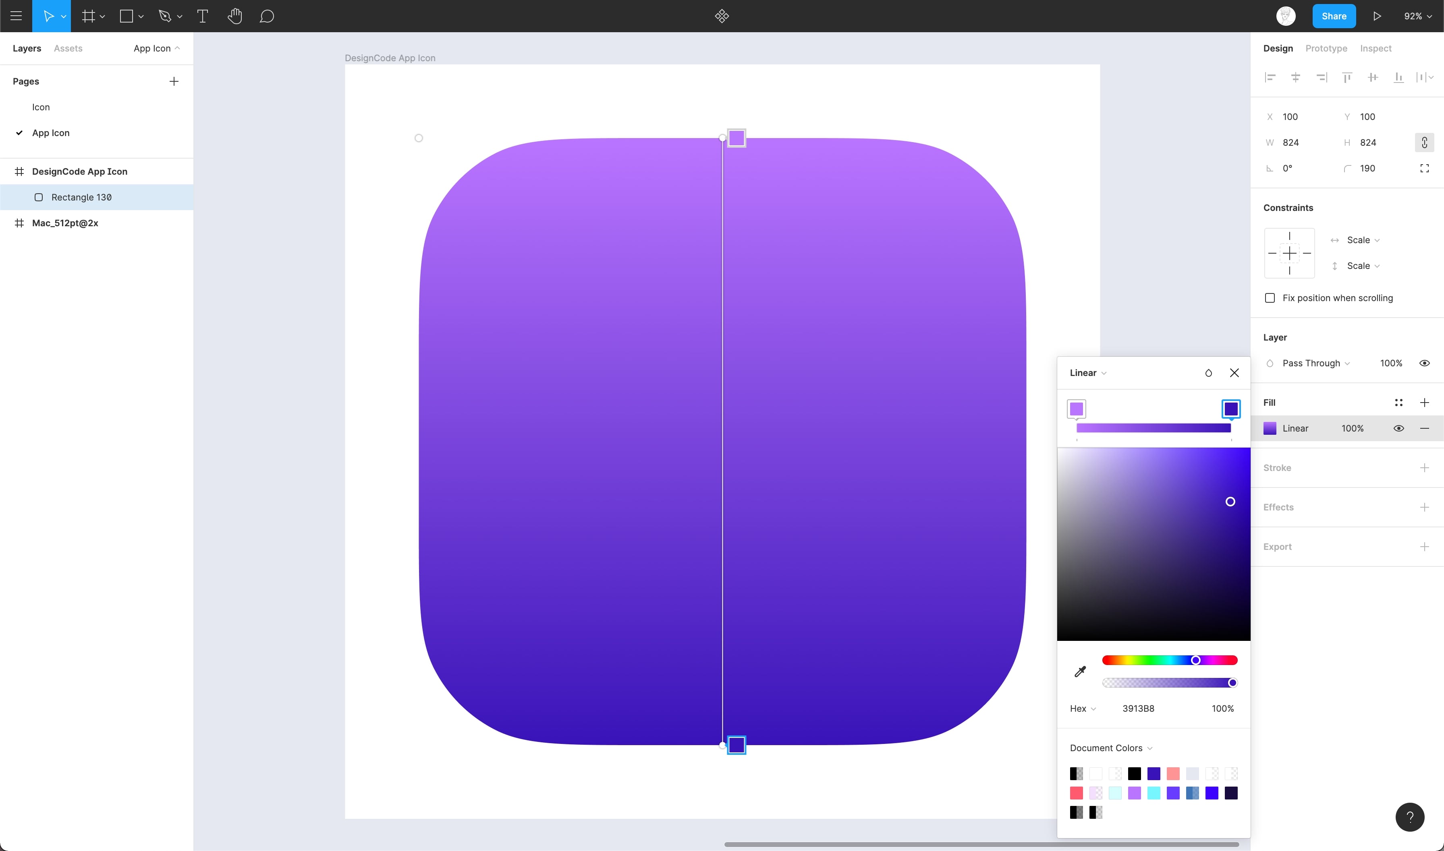Switch to the Assets tab
1444x851 pixels.
click(x=68, y=48)
